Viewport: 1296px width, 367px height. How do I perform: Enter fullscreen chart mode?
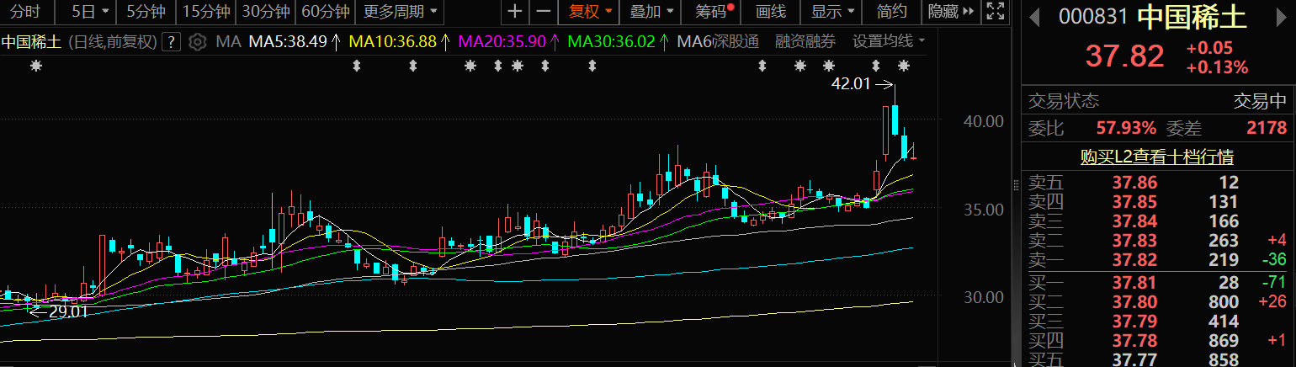coord(995,12)
